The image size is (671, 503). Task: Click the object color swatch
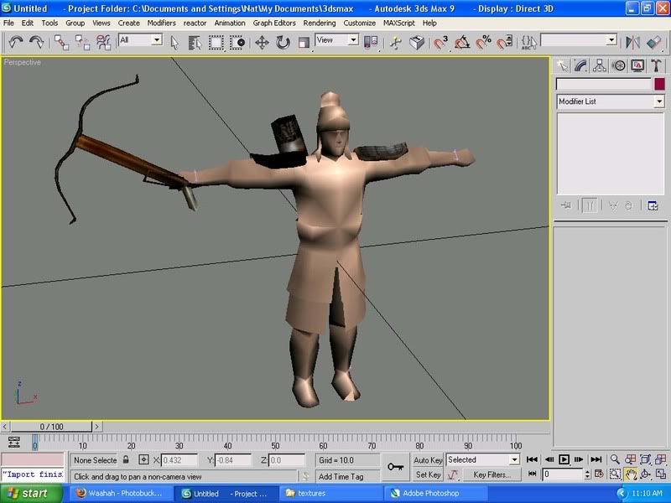click(x=660, y=84)
